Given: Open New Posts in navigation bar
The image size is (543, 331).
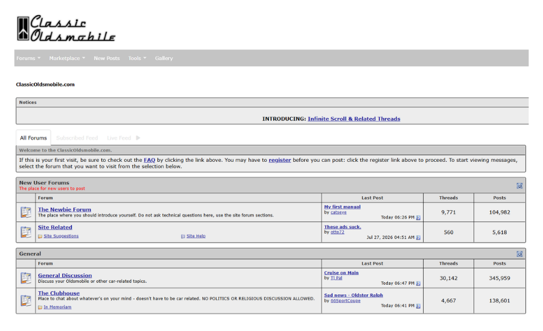Looking at the screenshot, I should point(107,58).
